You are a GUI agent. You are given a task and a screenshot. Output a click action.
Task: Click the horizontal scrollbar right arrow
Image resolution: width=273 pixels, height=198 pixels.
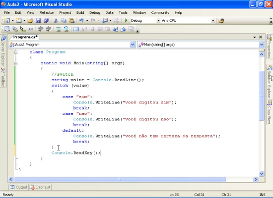[x=256, y=179]
